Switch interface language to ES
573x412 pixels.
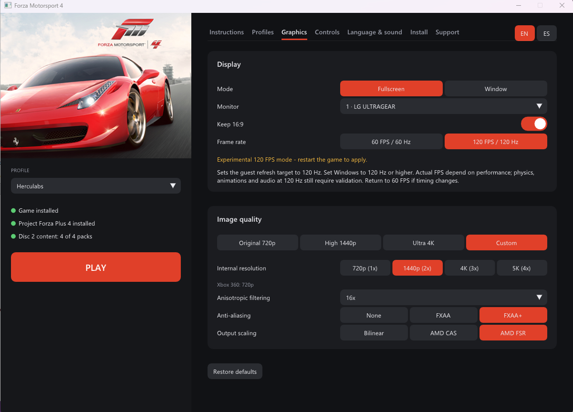click(x=547, y=33)
